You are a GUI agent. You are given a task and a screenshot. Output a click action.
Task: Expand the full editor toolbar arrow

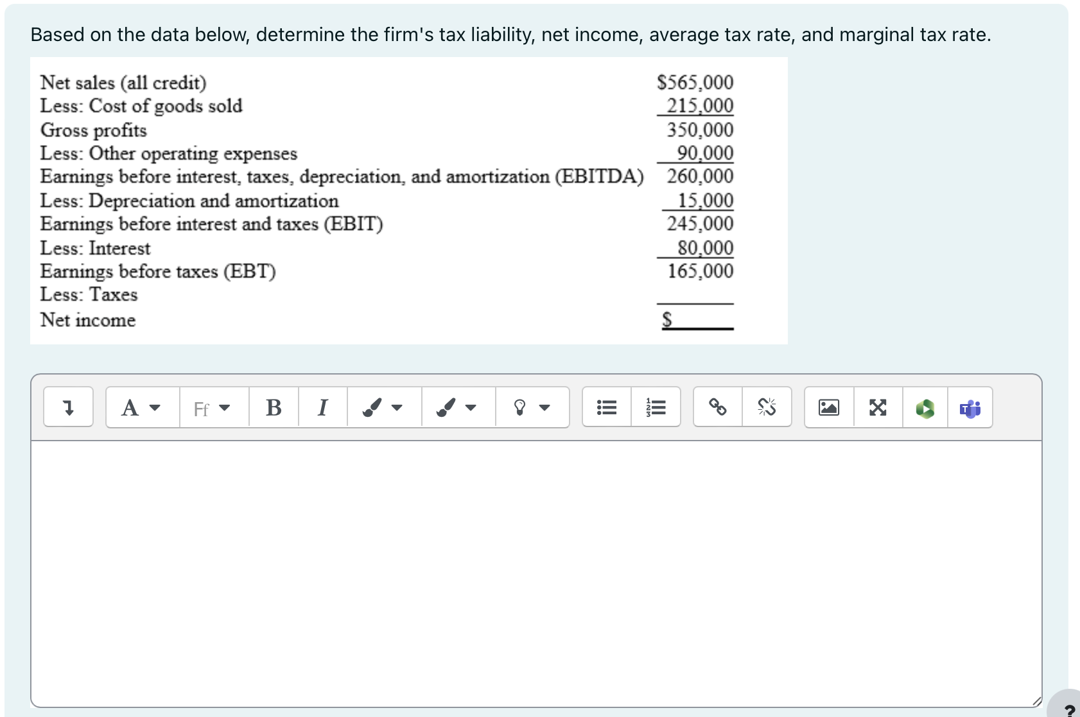click(67, 407)
